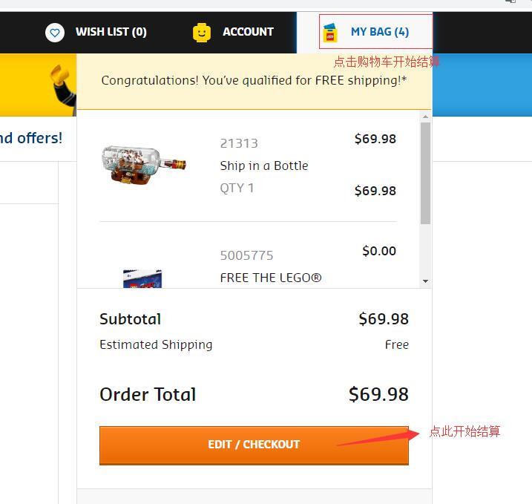Click the yellow minifigure account icon
This screenshot has height=504, width=532.
[x=202, y=32]
